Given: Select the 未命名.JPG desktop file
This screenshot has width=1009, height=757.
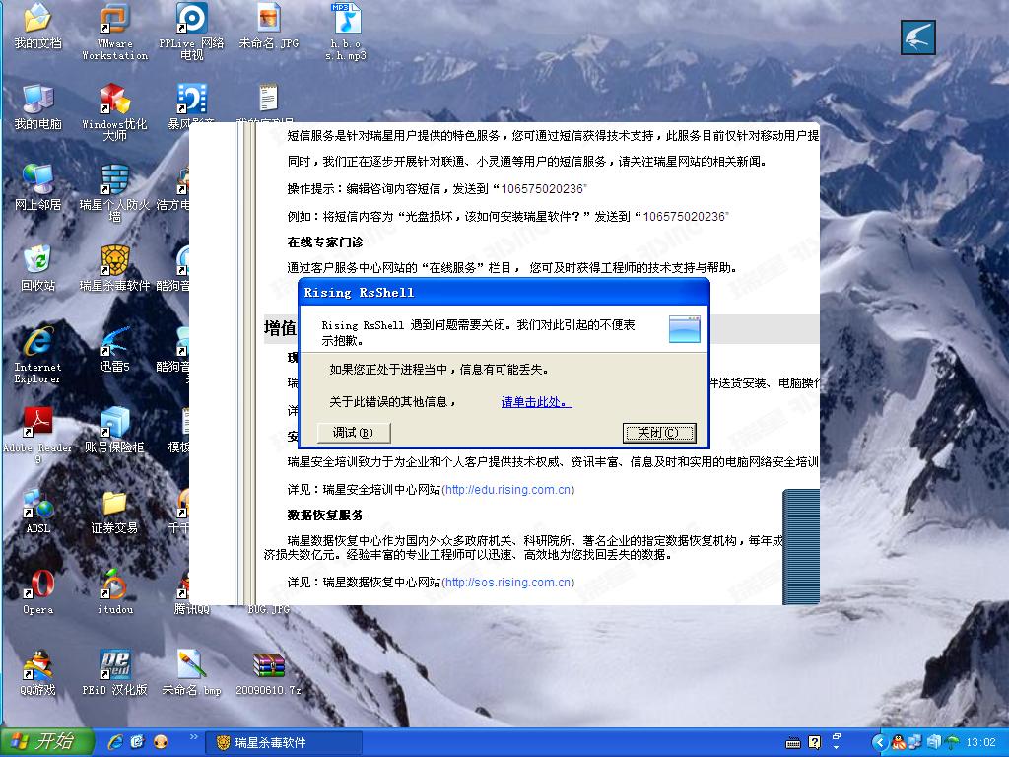Looking at the screenshot, I should pyautogui.click(x=269, y=27).
